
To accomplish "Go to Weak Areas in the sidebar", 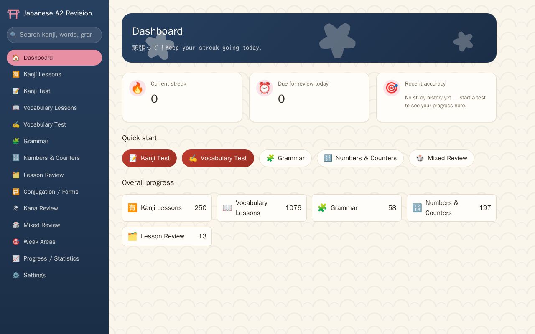I will (54, 242).
